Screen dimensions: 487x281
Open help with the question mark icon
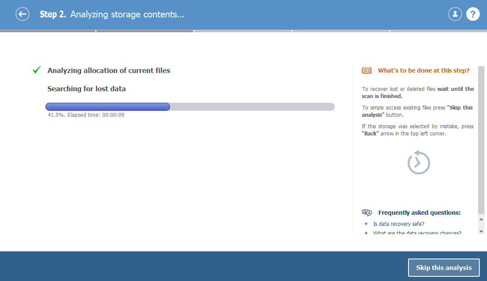pos(473,14)
